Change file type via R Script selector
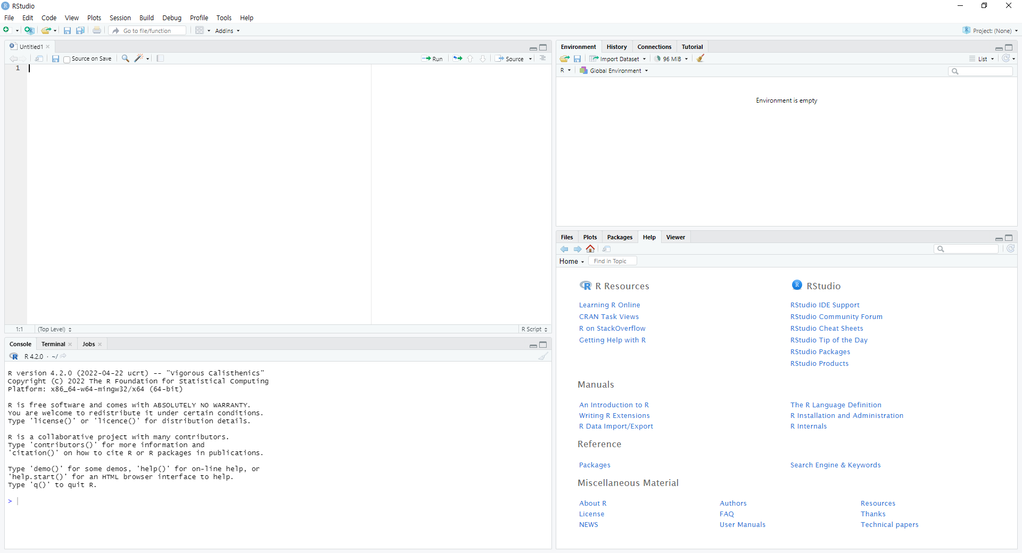Viewport: 1022px width, 553px height. (534, 329)
